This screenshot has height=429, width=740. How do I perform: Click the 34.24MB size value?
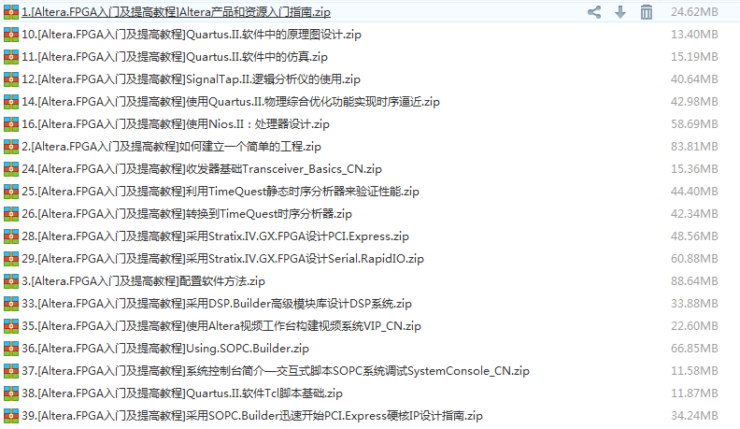[x=694, y=415]
